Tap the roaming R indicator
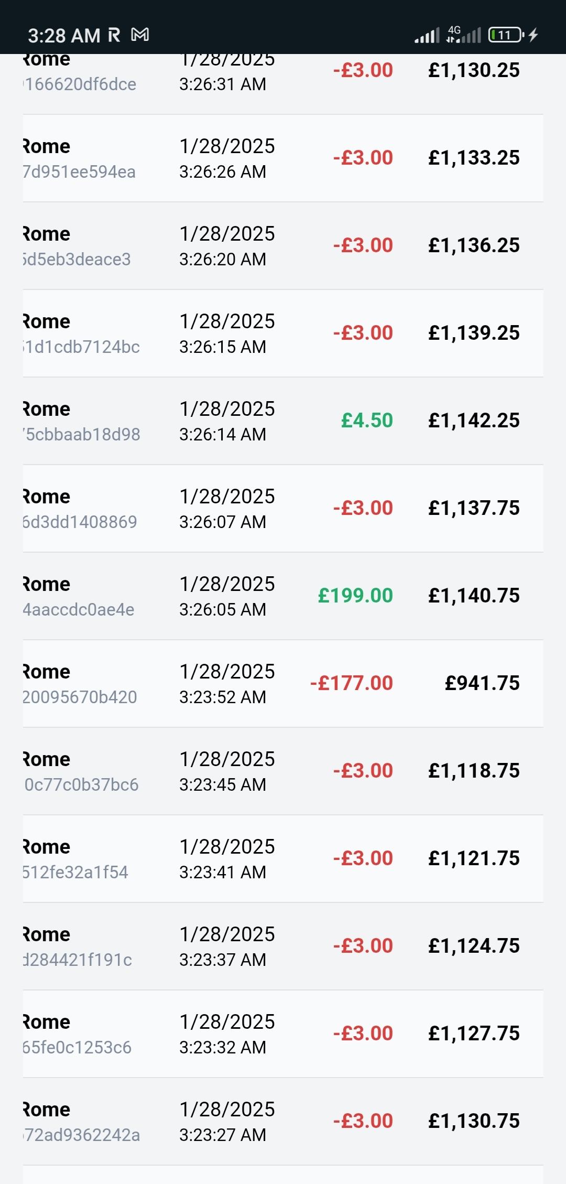566x1184 pixels. (x=114, y=35)
